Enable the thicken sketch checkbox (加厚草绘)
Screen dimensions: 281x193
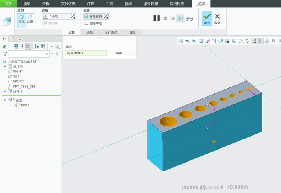(x=86, y=24)
